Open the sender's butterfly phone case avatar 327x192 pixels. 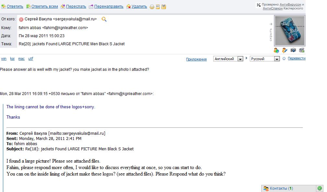click(x=289, y=30)
